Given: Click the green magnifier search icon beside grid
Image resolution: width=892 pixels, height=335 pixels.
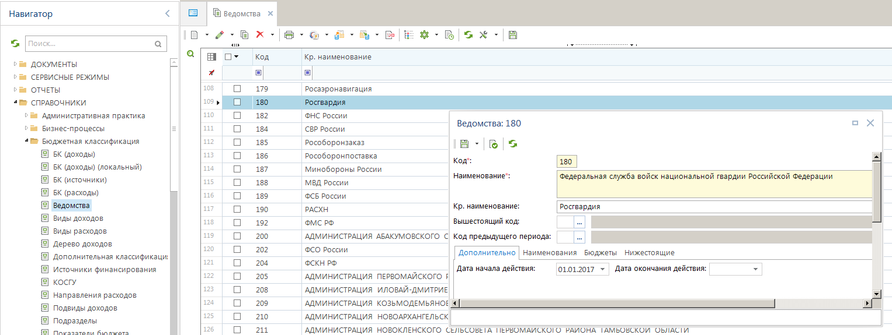Looking at the screenshot, I should pos(190,54).
